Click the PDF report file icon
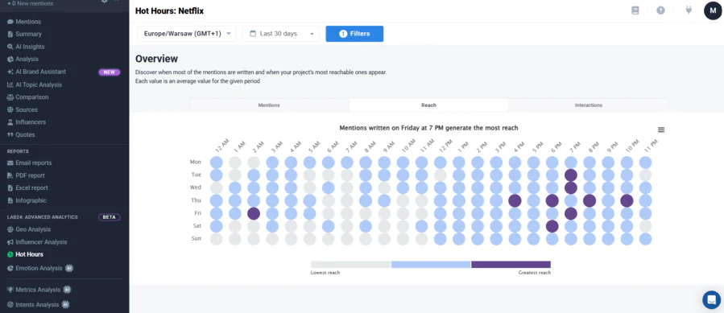 (x=10, y=175)
